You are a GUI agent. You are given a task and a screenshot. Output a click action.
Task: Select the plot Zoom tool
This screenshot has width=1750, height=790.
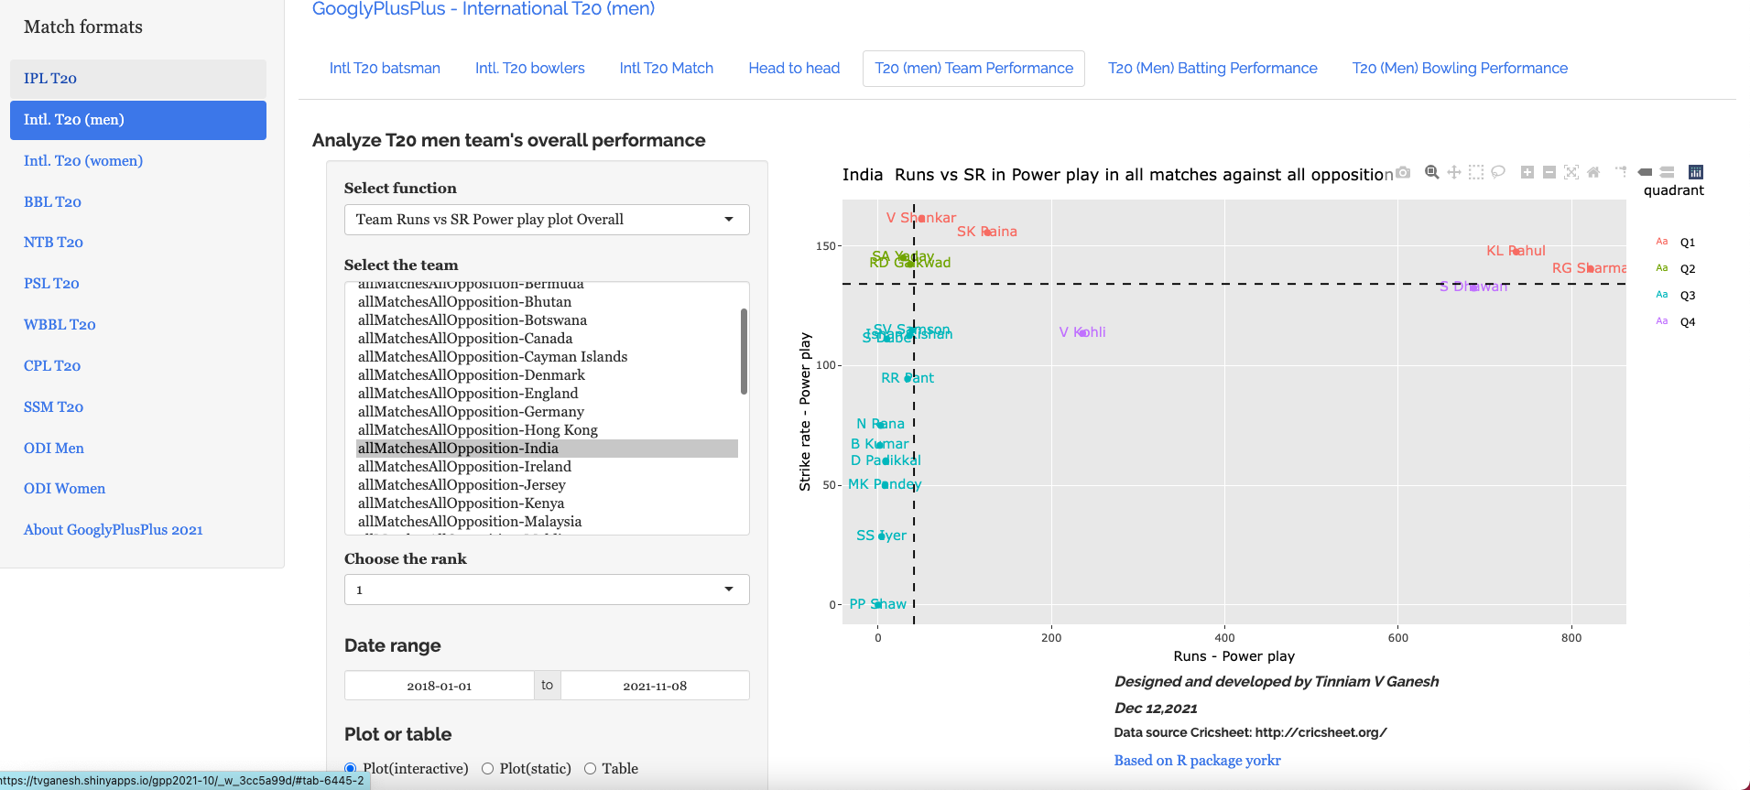point(1432,172)
